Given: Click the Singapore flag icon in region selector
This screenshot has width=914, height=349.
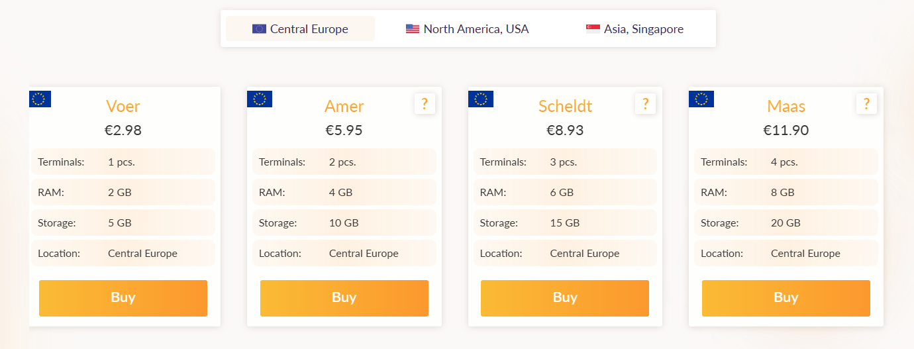Looking at the screenshot, I should click(593, 29).
